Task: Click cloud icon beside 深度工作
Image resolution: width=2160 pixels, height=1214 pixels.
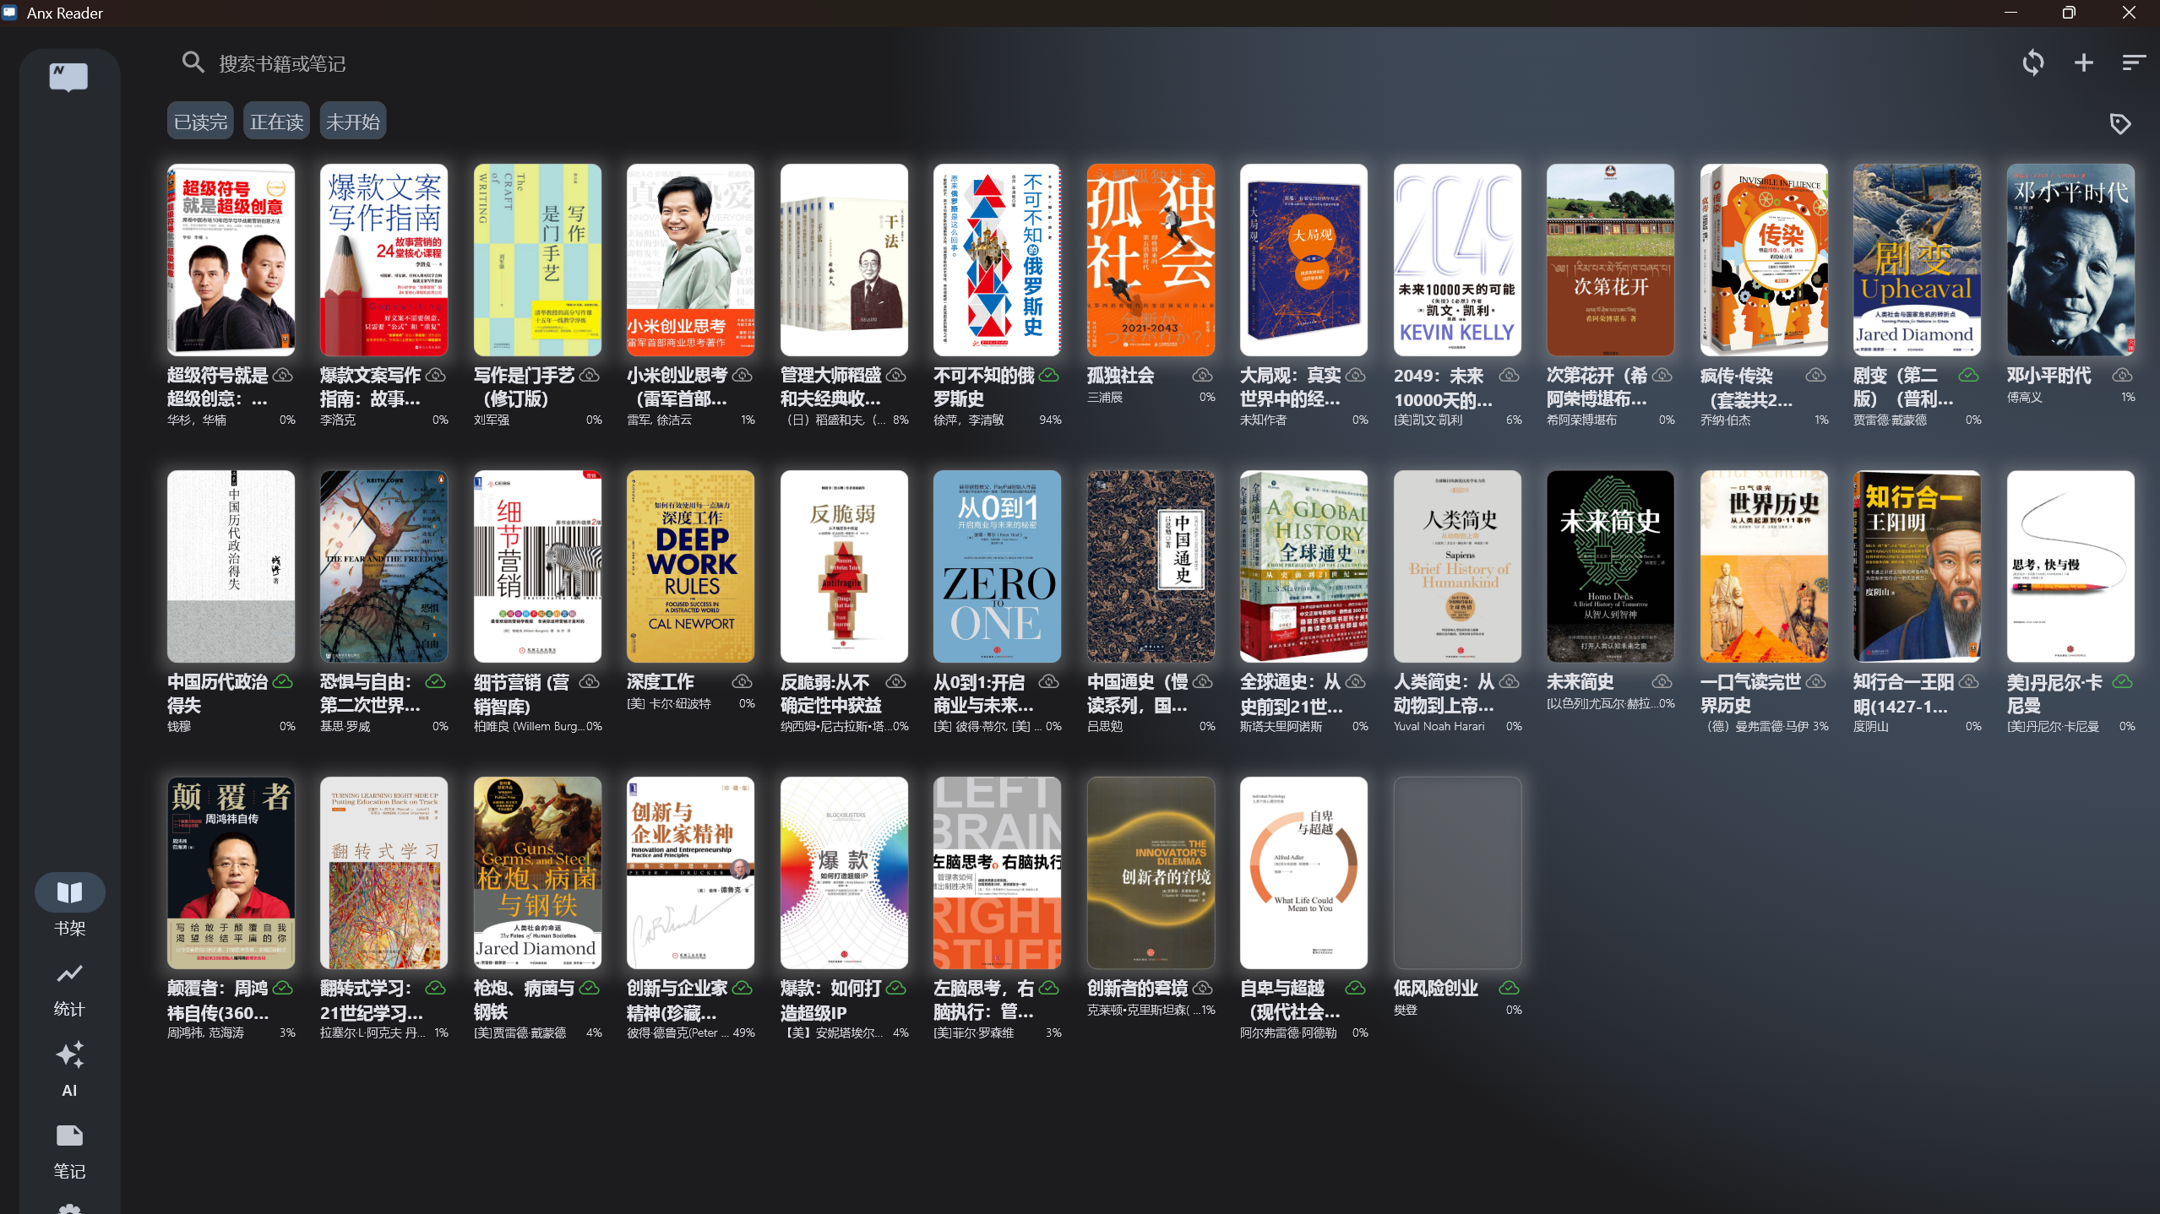Action: 743,680
